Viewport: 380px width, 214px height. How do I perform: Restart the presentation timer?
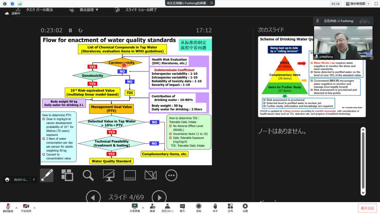[80, 30]
